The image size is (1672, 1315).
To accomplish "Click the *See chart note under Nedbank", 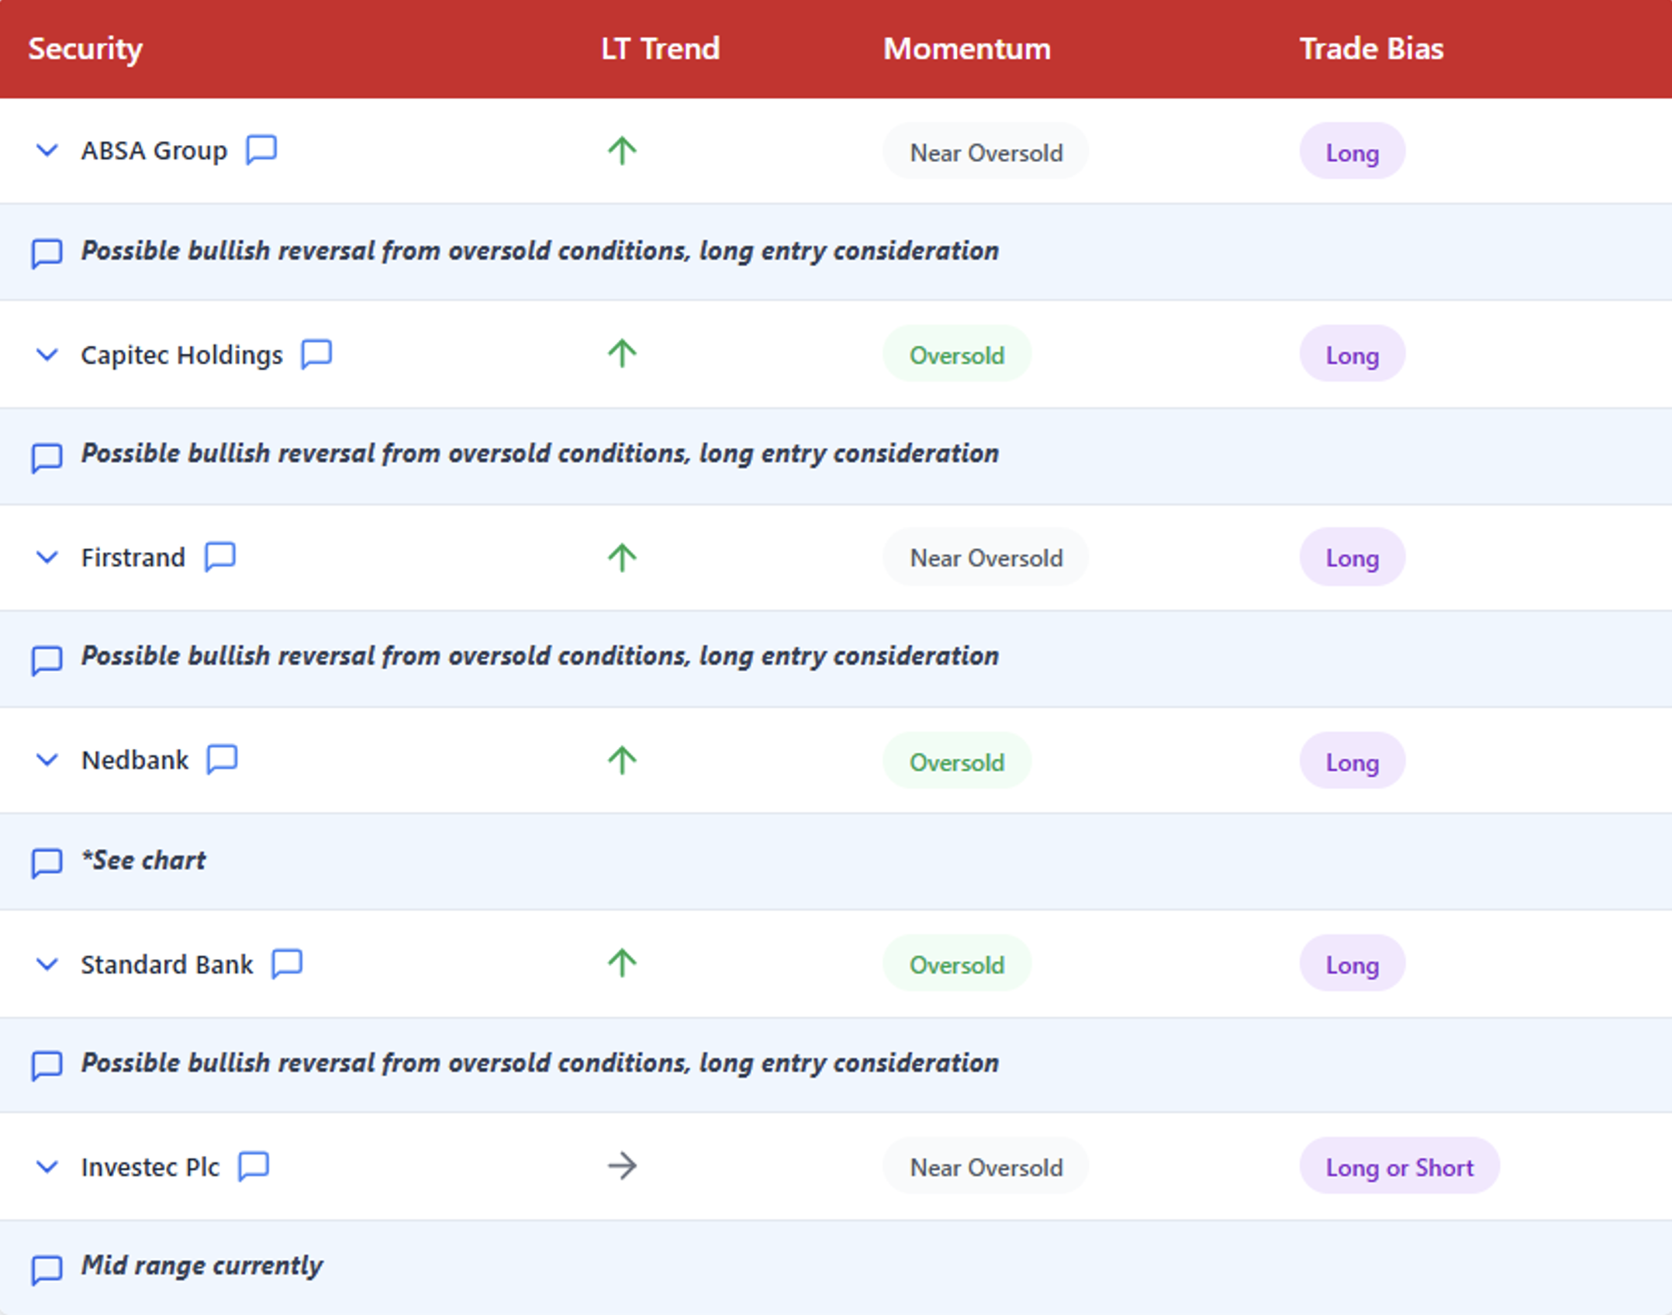I will (x=144, y=860).
